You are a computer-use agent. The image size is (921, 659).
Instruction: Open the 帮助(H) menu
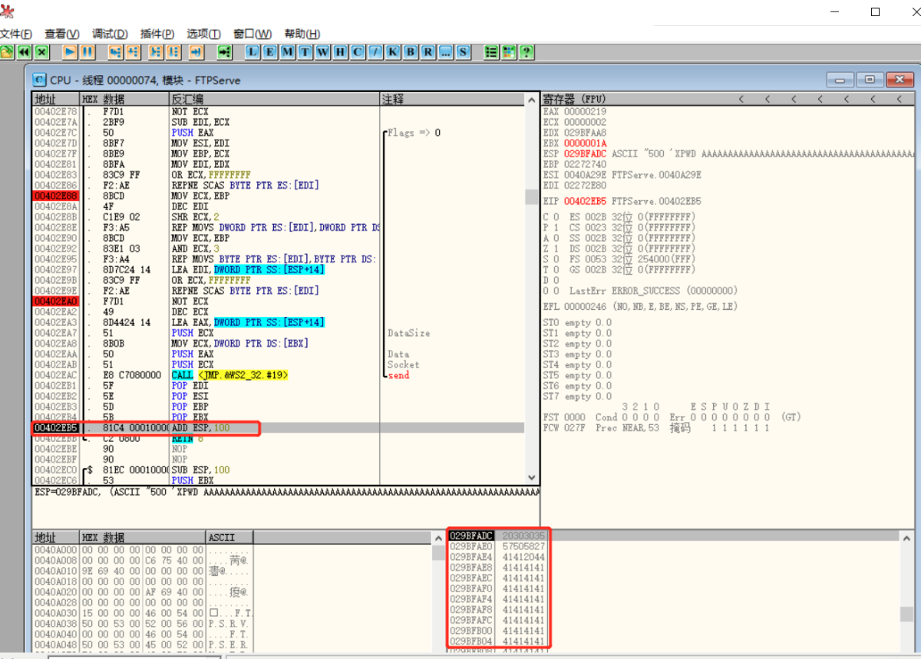[302, 34]
